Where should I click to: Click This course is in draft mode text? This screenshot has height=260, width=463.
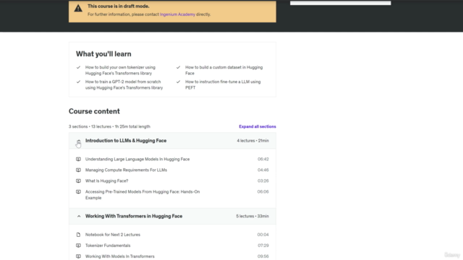tap(119, 6)
